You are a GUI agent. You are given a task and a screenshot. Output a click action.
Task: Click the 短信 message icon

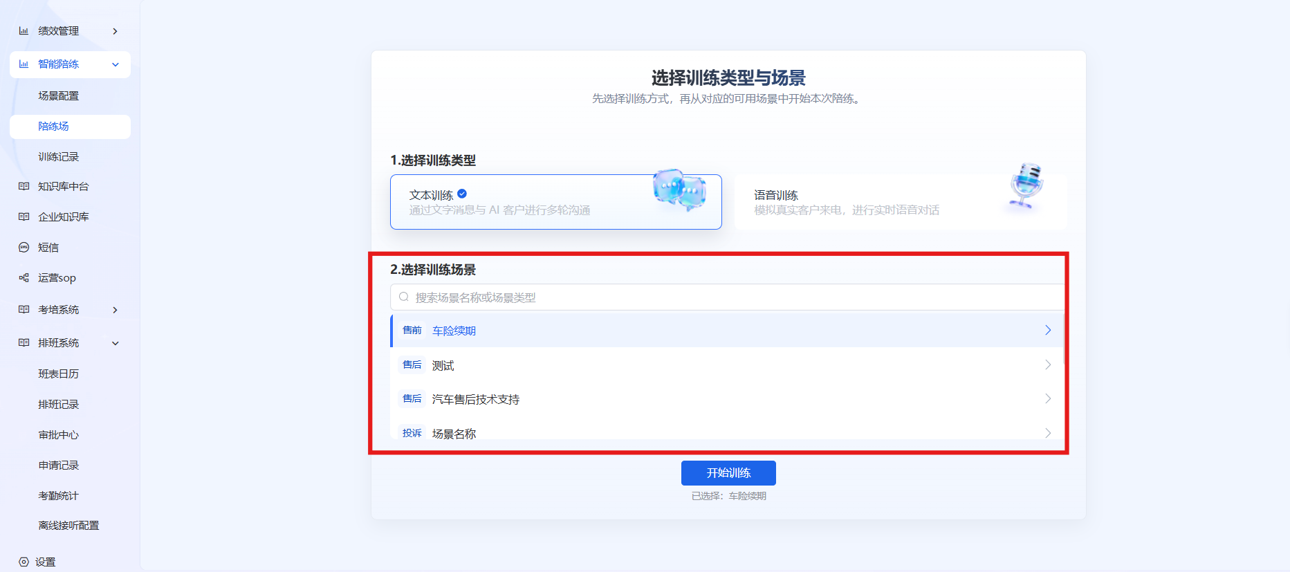(24, 248)
